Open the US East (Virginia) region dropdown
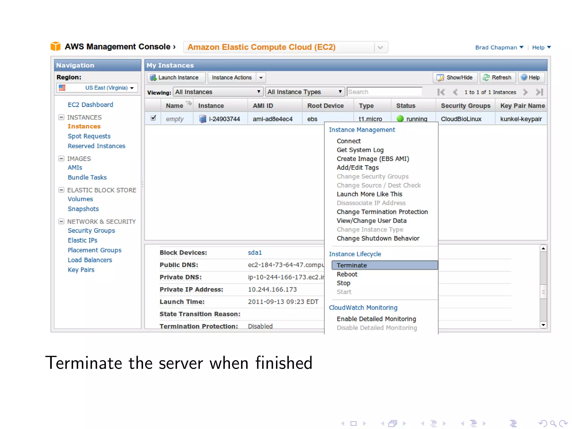This screenshot has height=429, width=572. 97,88
